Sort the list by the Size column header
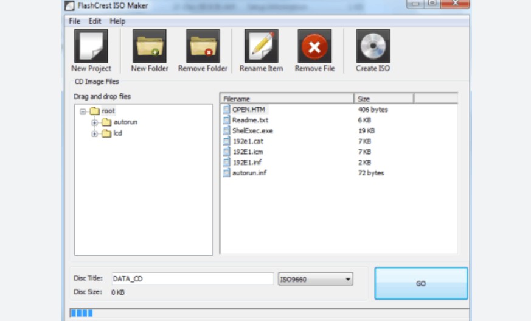This screenshot has height=321, width=531. (x=384, y=99)
